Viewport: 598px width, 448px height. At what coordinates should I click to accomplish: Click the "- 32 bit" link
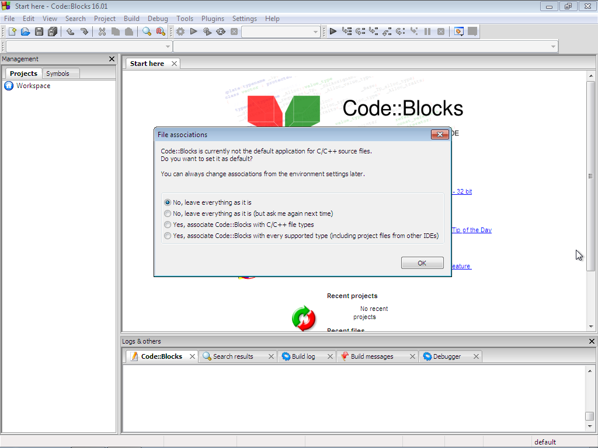tap(463, 191)
